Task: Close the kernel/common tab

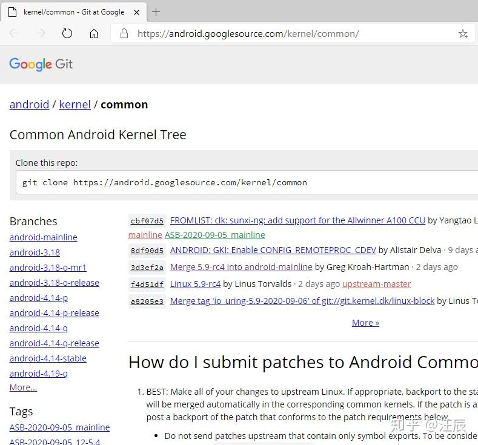Action: 137,12
